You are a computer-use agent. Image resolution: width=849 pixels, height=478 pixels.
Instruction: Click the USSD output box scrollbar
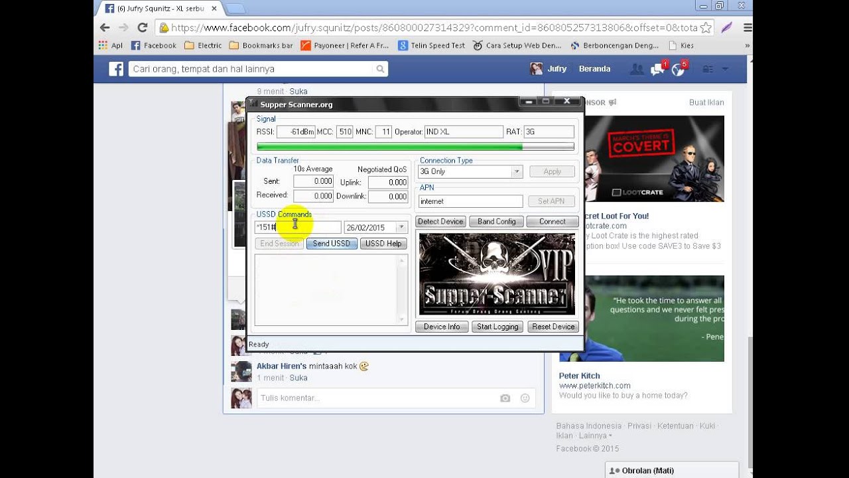[401, 289]
